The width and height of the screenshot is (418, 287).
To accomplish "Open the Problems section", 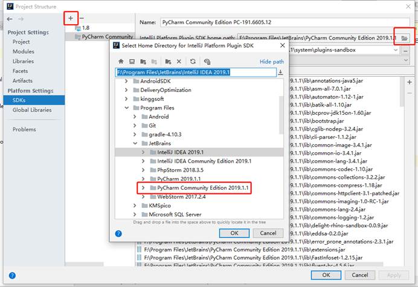I will 24,129.
